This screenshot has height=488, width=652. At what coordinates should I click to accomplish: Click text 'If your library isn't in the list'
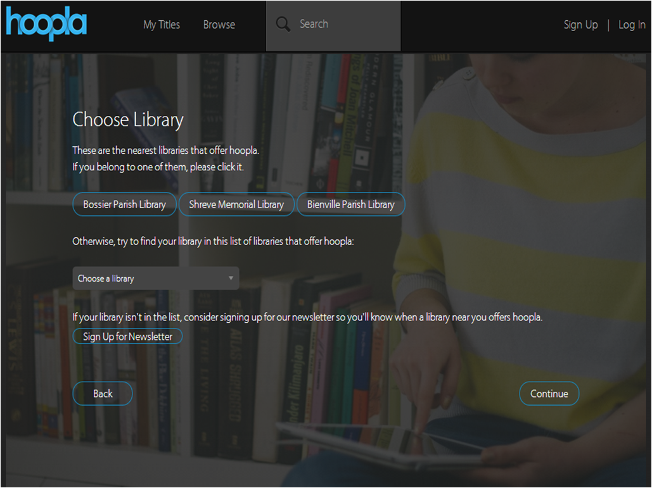(127, 317)
